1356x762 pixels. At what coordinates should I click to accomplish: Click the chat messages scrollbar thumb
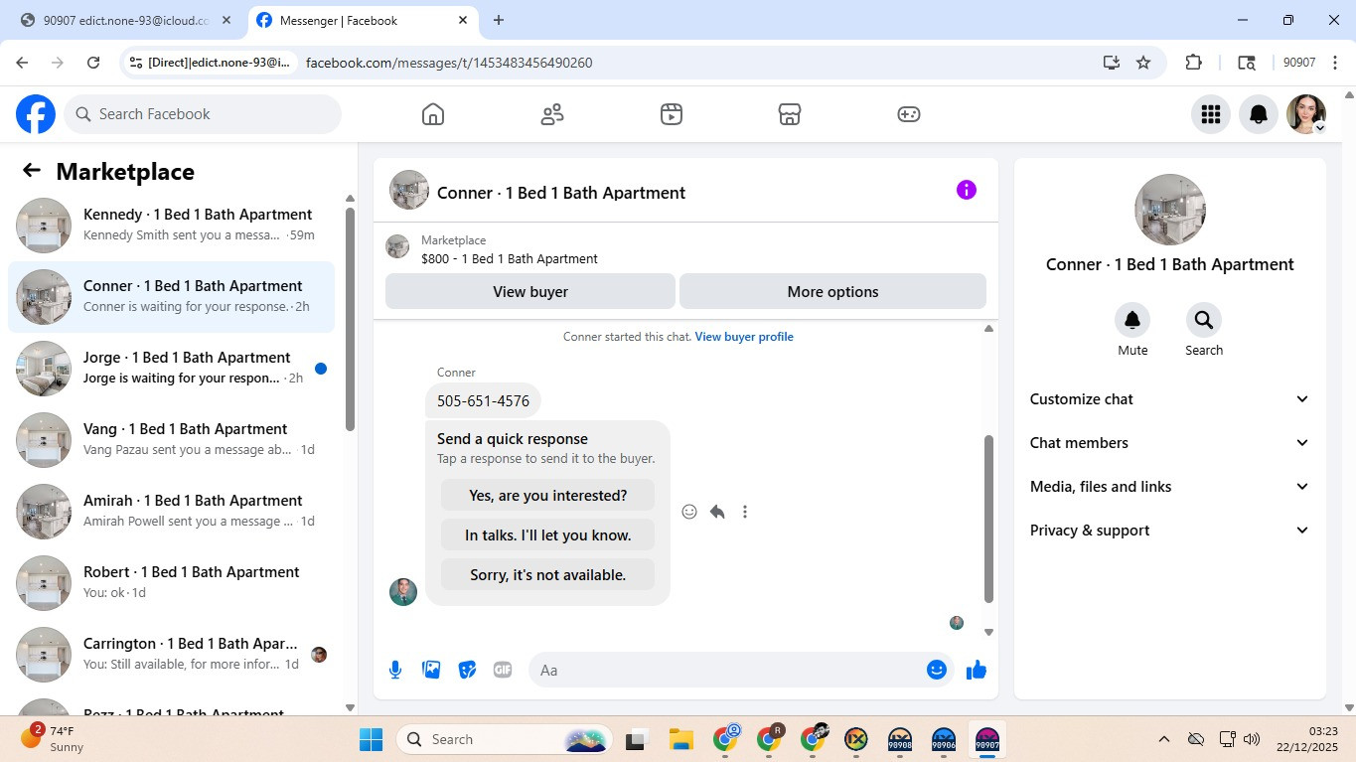coord(988,519)
